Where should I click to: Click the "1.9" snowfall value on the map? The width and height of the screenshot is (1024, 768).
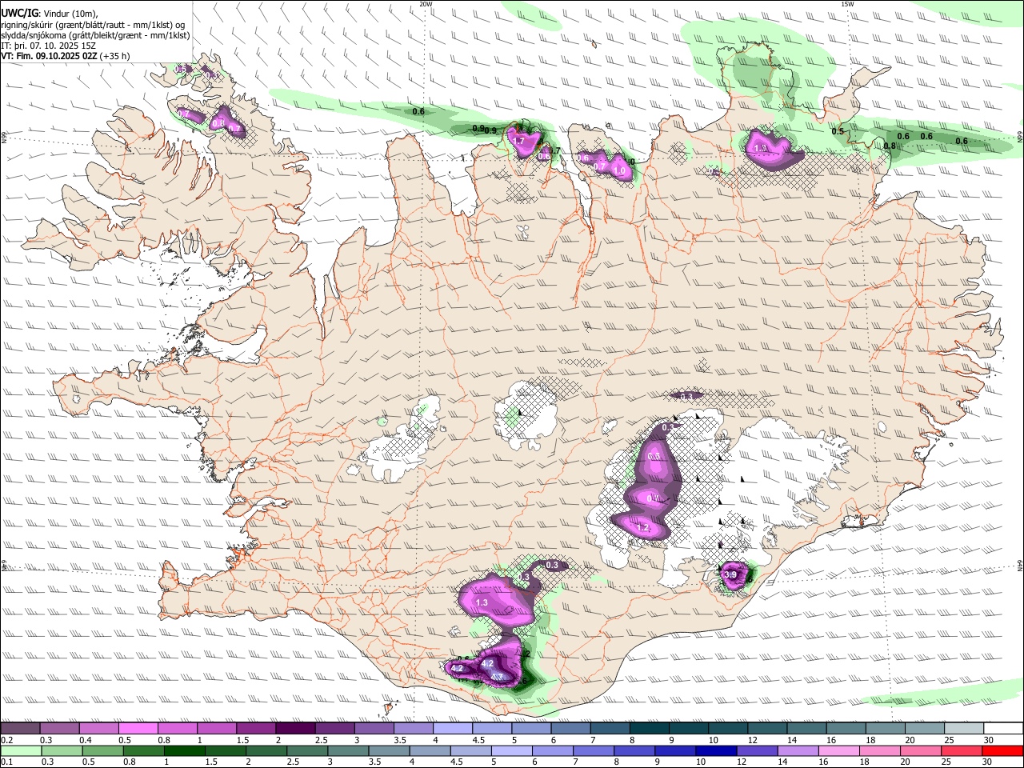761,148
